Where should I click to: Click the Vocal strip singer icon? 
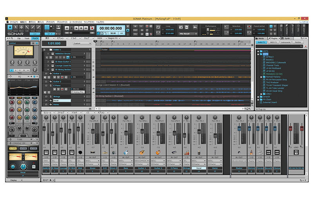point(199,153)
